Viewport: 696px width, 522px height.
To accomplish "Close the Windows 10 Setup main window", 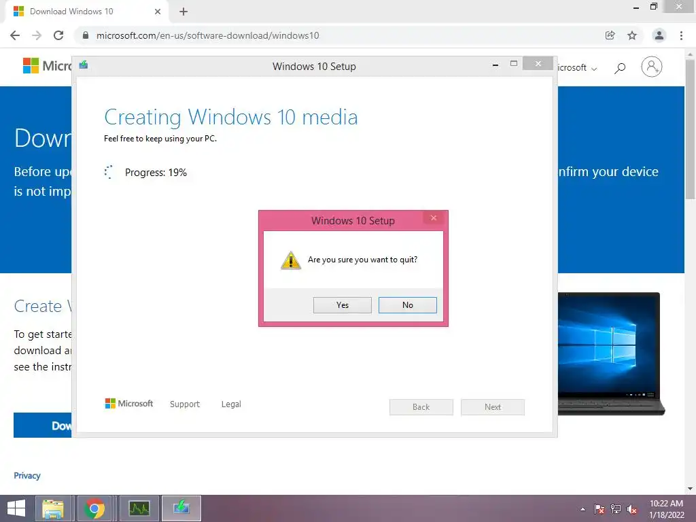I will 538,63.
